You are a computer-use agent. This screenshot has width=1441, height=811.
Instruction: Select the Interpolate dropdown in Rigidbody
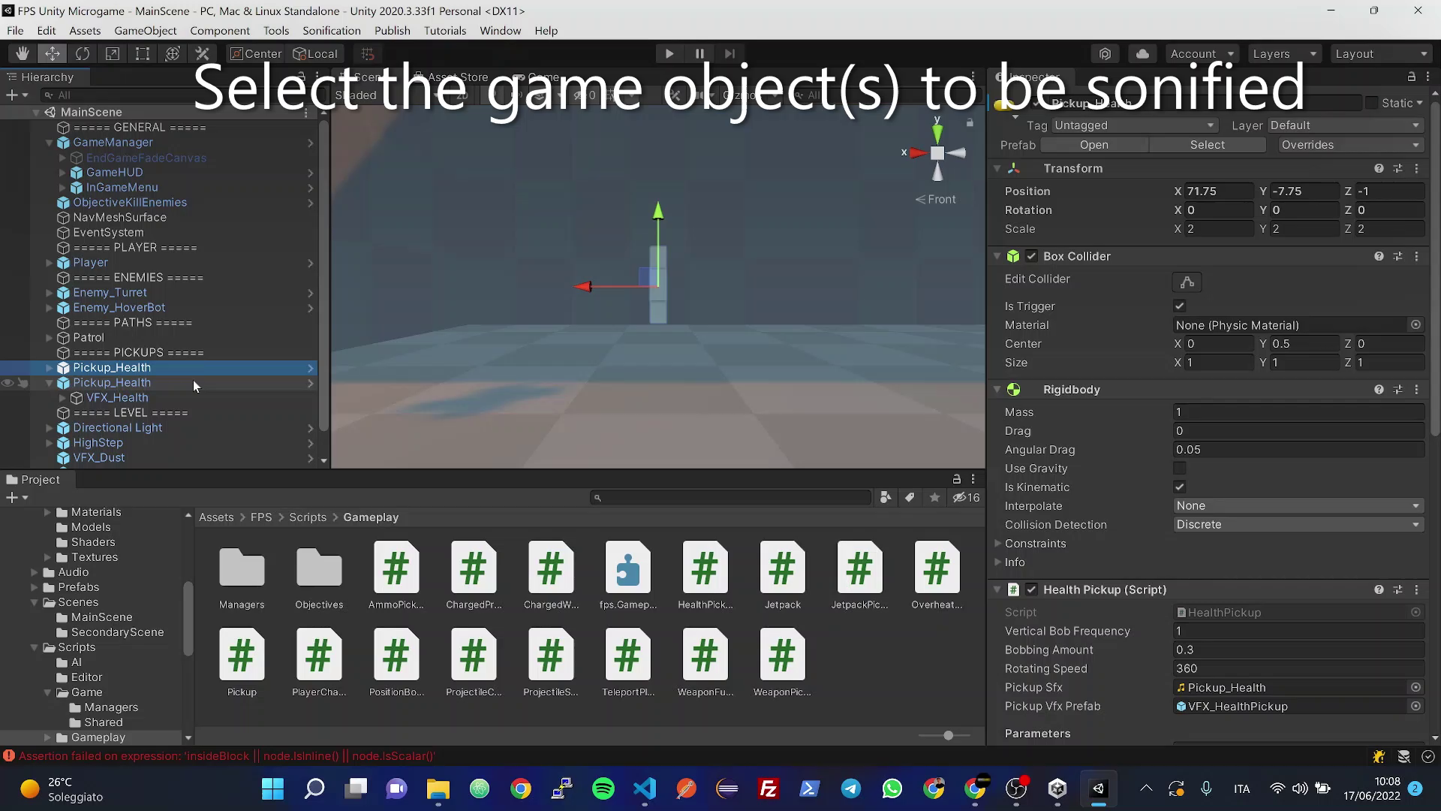click(x=1296, y=506)
